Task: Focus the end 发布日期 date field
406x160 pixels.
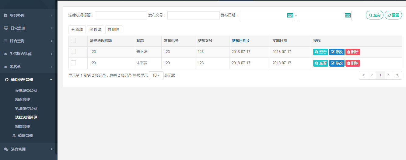Action: coord(324,15)
